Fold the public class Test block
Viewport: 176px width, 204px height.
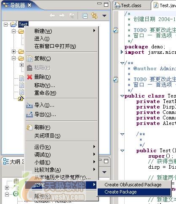coord(122,96)
